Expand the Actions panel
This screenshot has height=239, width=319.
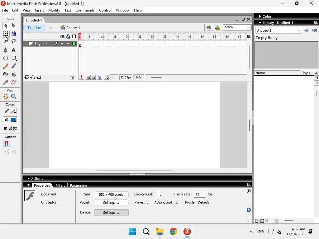28,178
